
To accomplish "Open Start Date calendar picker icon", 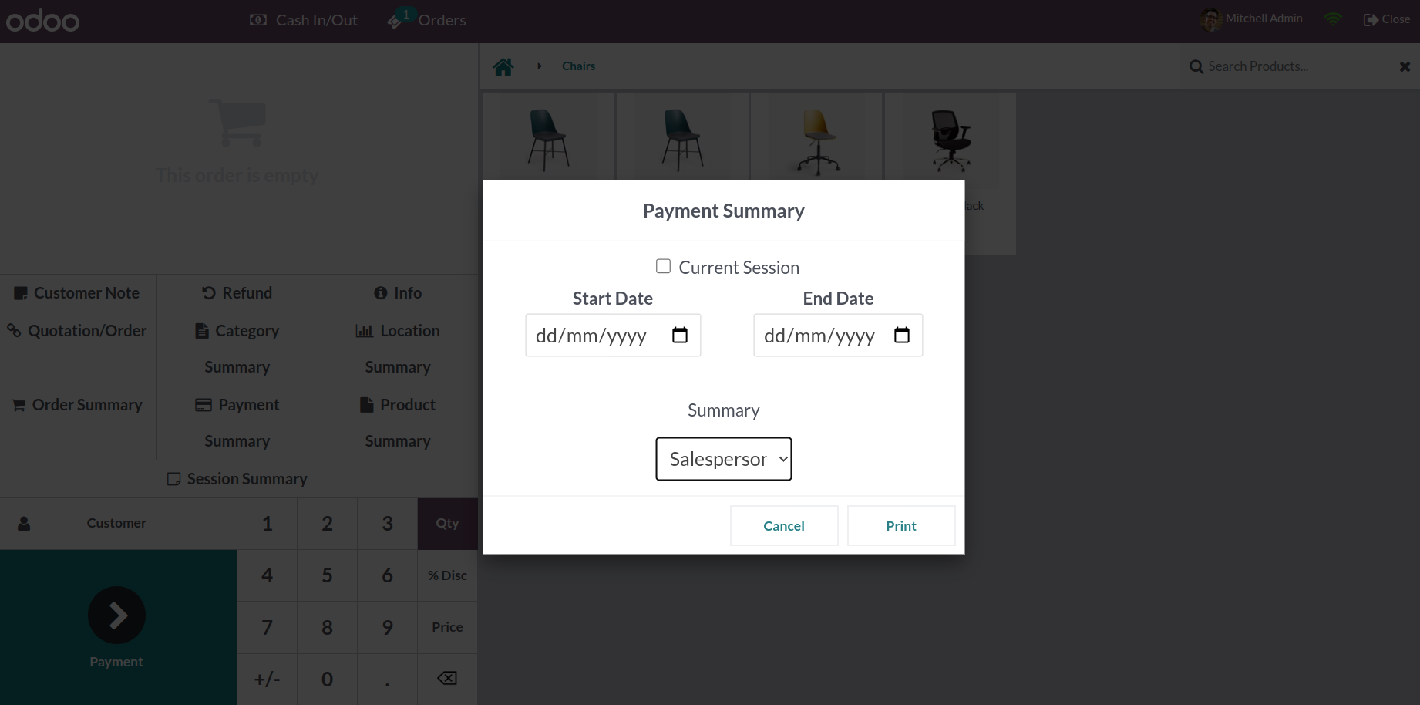I will [x=679, y=335].
